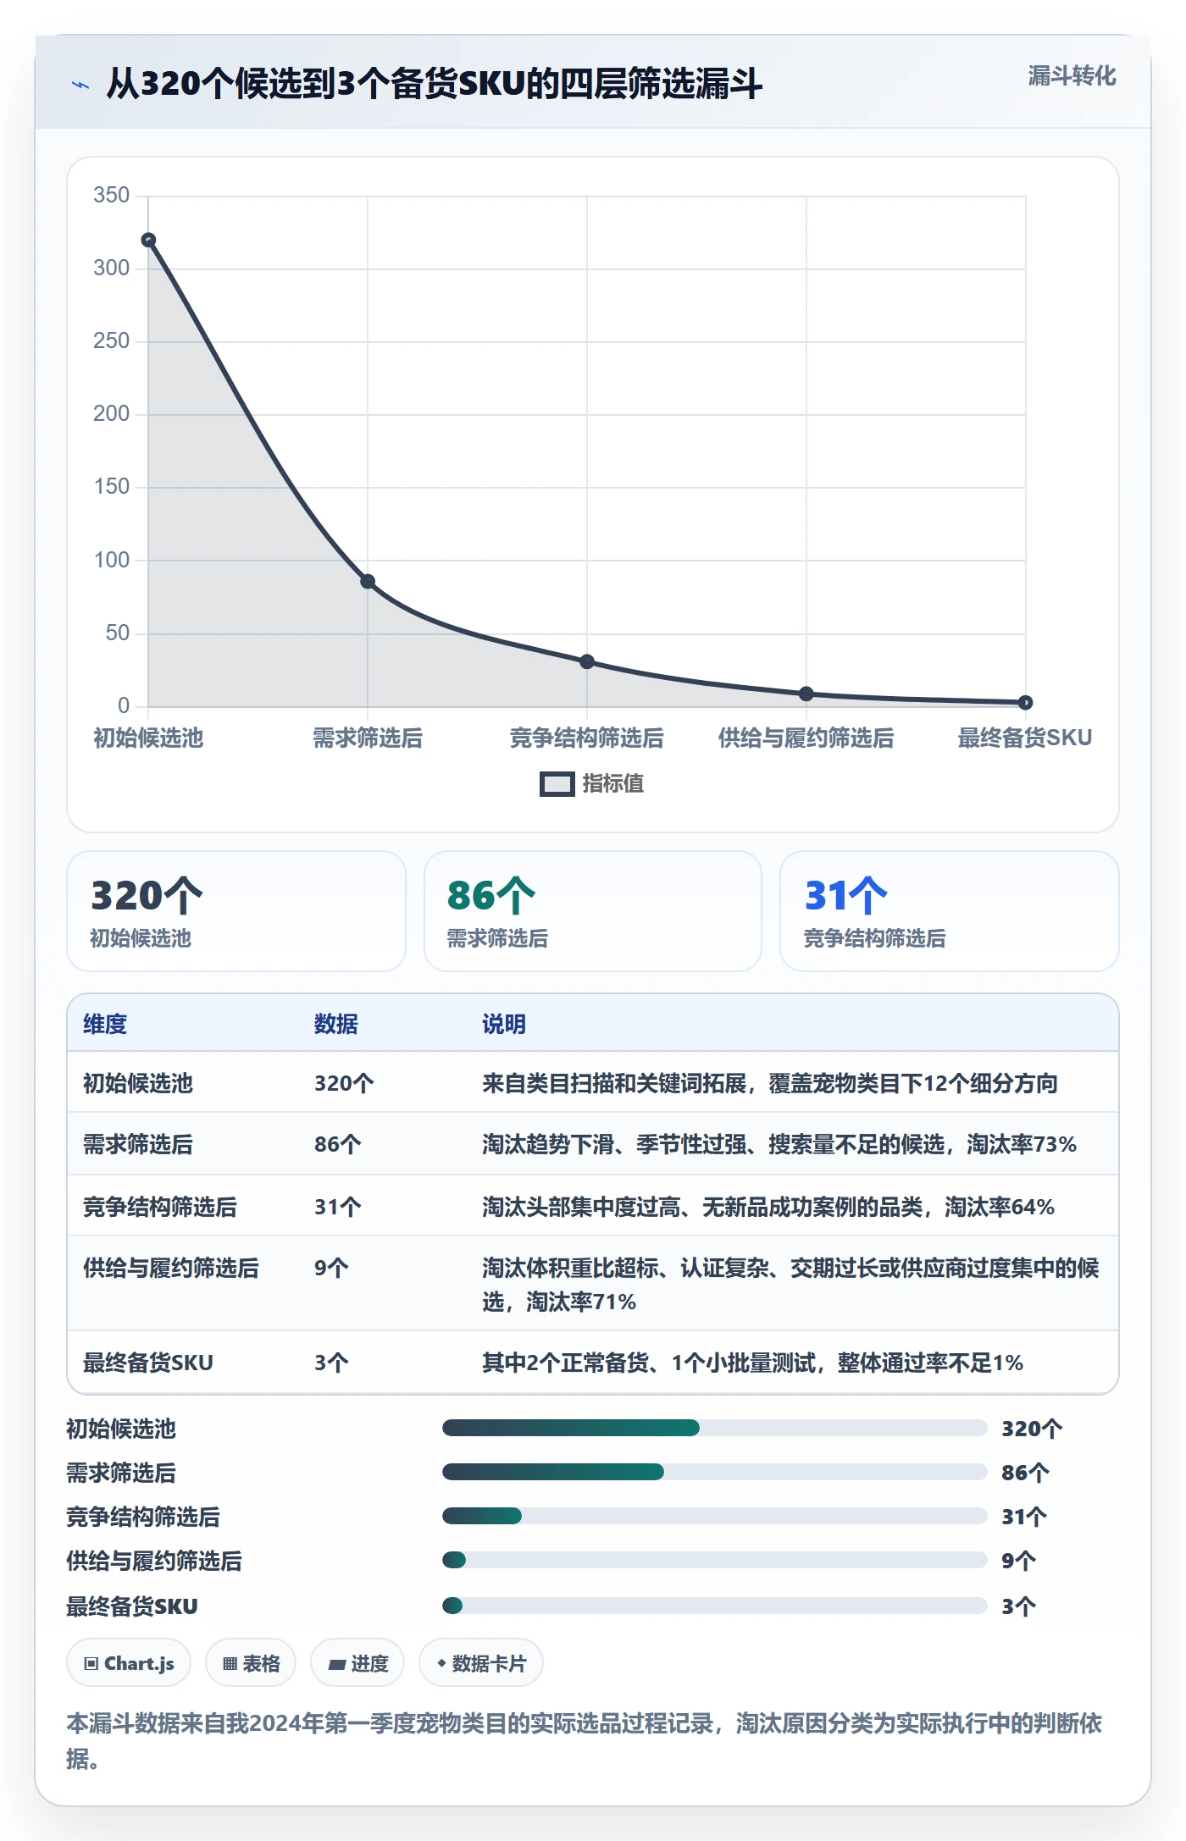Click the 竞争结构筛选后 progress bar
The height and width of the screenshot is (1841, 1186).
714,1516
